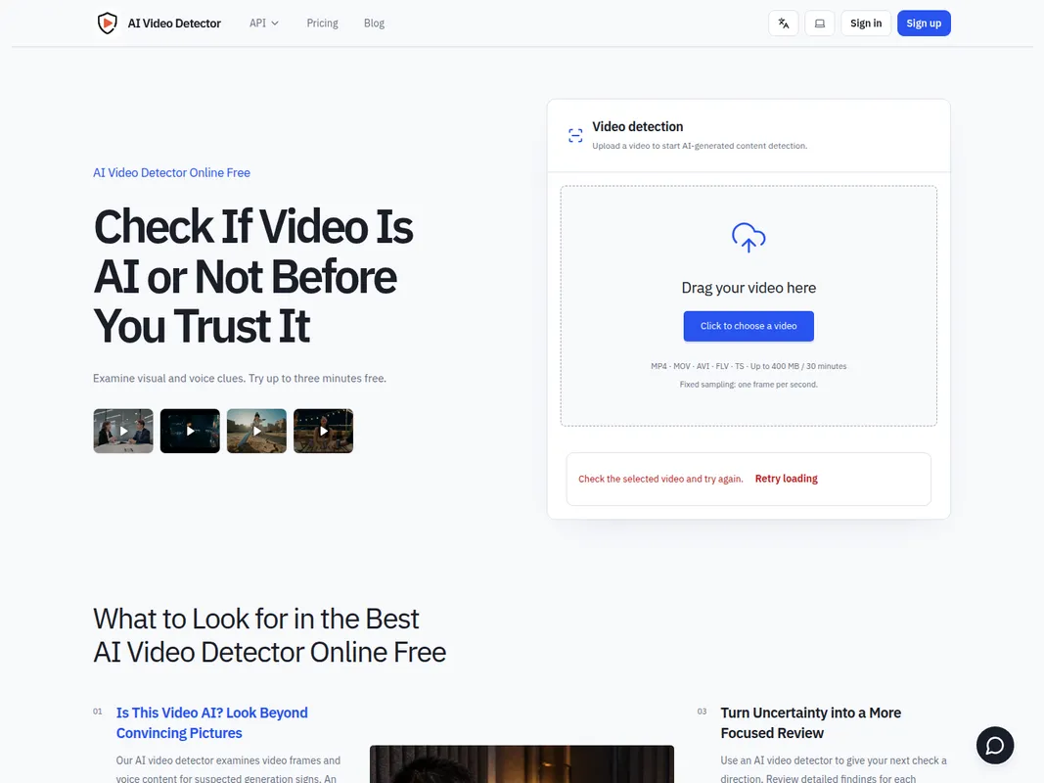
Task: Open 'Is This Video AI? Look Beyond' heading
Action: tap(211, 723)
